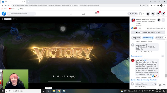Go to the Facebook Home feed icon
The image size is (167, 93).
click(x=71, y=14)
